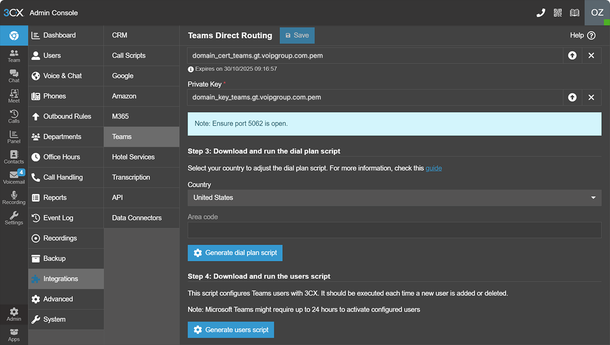Open the documentation book icon
Viewport: 610px width, 345px height.
574,13
